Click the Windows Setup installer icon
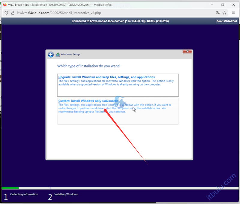This screenshot has height=204, width=240. point(58,54)
